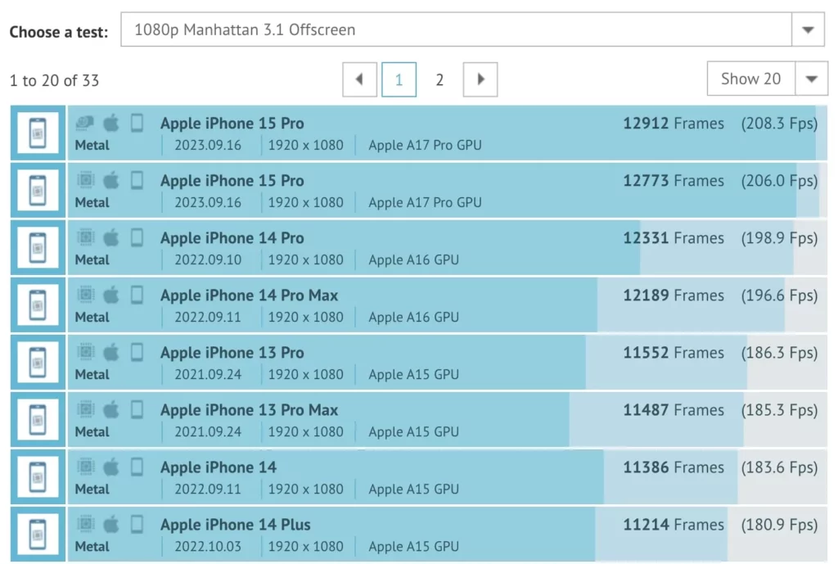Go to the next results page arrow
This screenshot has width=838, height=564.
pos(480,79)
